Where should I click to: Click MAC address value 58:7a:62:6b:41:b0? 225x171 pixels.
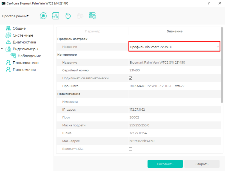coord(142,141)
